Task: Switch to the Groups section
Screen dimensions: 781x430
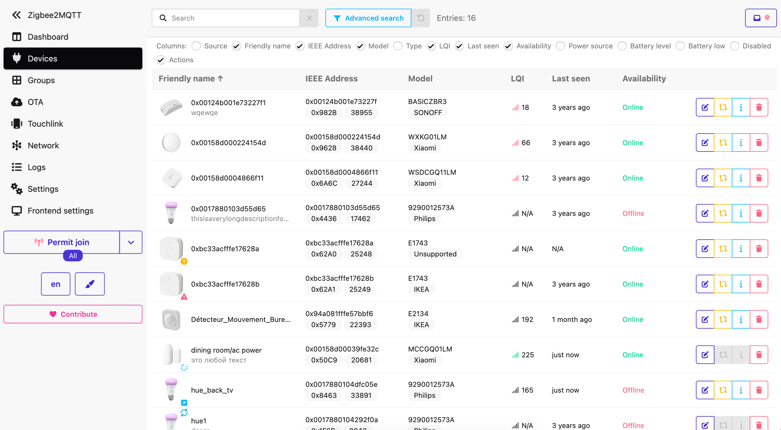Action: (x=41, y=80)
